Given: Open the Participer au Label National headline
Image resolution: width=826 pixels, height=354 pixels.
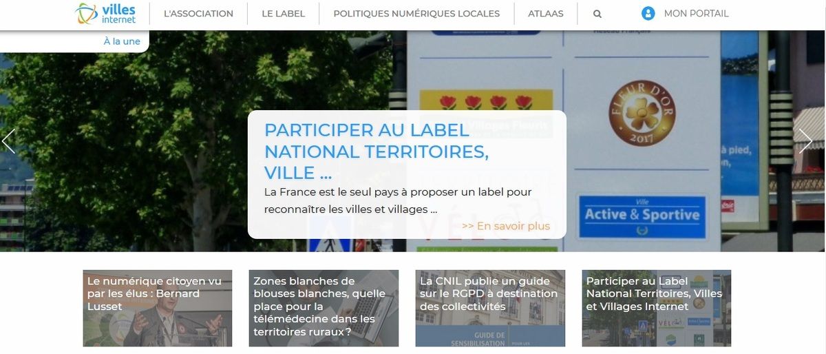Looking at the screenshot, I should tap(377, 151).
